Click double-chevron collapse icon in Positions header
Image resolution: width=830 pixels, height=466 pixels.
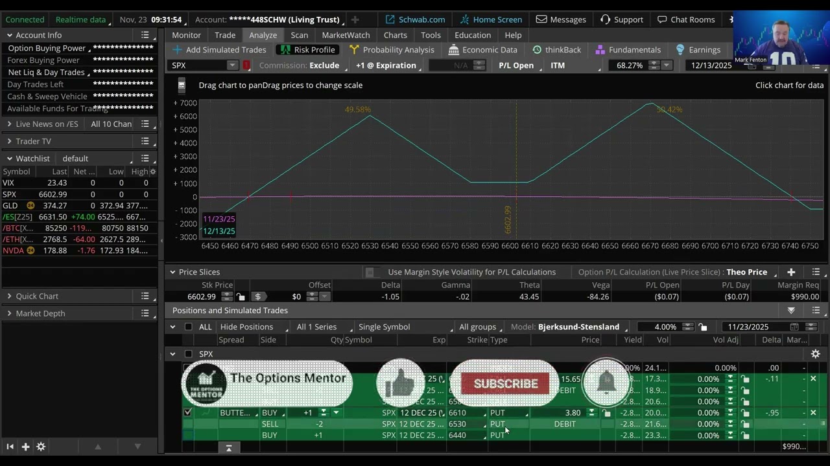tap(791, 311)
